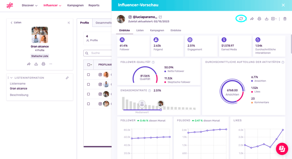Go back to Listen
Viewport: 292px width, 159px height.
pos(16,23)
